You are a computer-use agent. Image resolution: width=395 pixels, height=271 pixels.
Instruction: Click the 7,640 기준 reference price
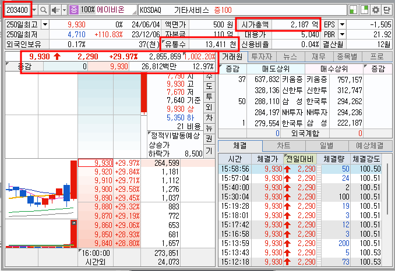coord(184,100)
